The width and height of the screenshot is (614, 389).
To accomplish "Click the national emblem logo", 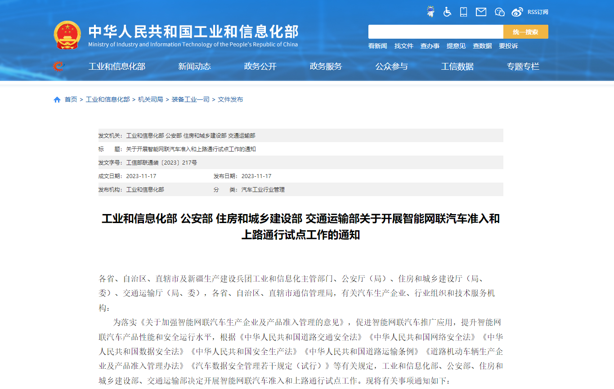I will (x=67, y=35).
